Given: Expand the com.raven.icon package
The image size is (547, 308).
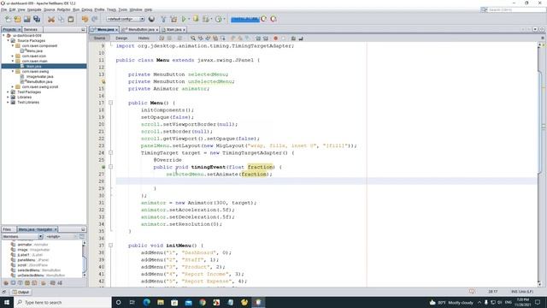Looking at the screenshot, I should point(13,56).
